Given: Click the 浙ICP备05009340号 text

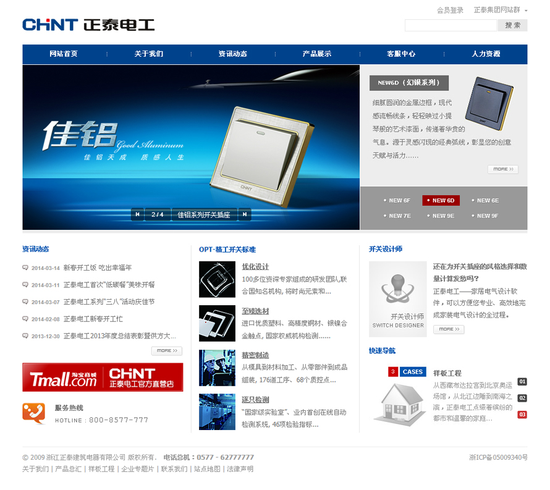Looking at the screenshot, I should (x=498, y=457).
